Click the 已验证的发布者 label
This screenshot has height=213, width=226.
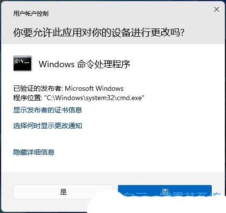(x=37, y=88)
